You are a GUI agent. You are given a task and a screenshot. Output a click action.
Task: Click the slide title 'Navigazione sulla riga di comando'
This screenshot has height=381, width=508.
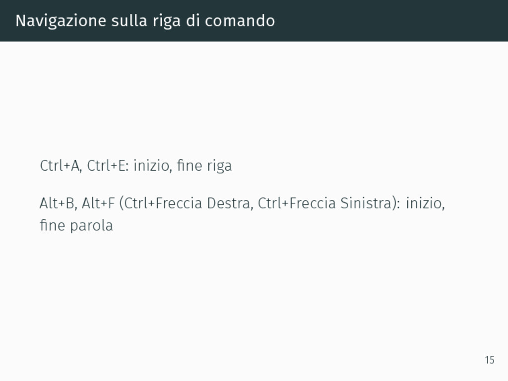145,21
